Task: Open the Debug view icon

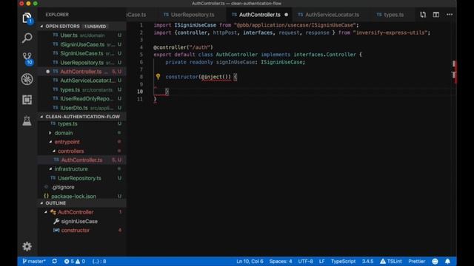Action: [27, 79]
